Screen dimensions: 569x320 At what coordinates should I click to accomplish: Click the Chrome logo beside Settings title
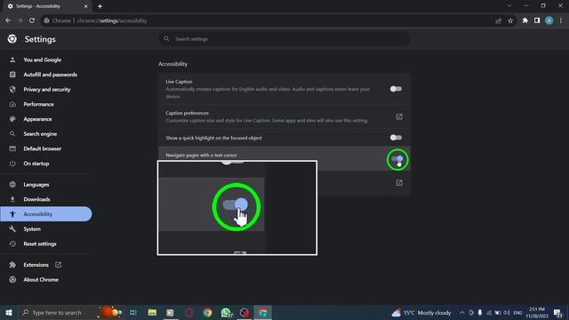(x=12, y=39)
